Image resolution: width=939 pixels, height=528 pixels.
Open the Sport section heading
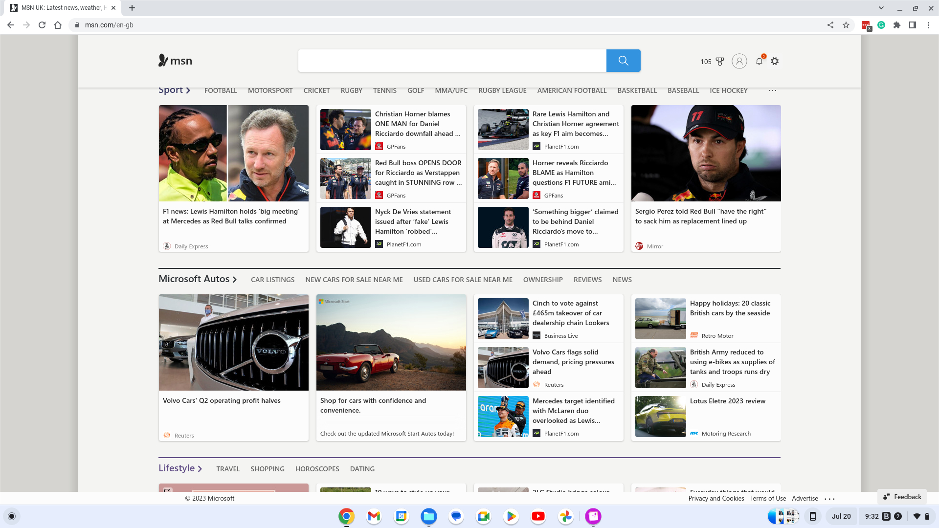pyautogui.click(x=174, y=90)
